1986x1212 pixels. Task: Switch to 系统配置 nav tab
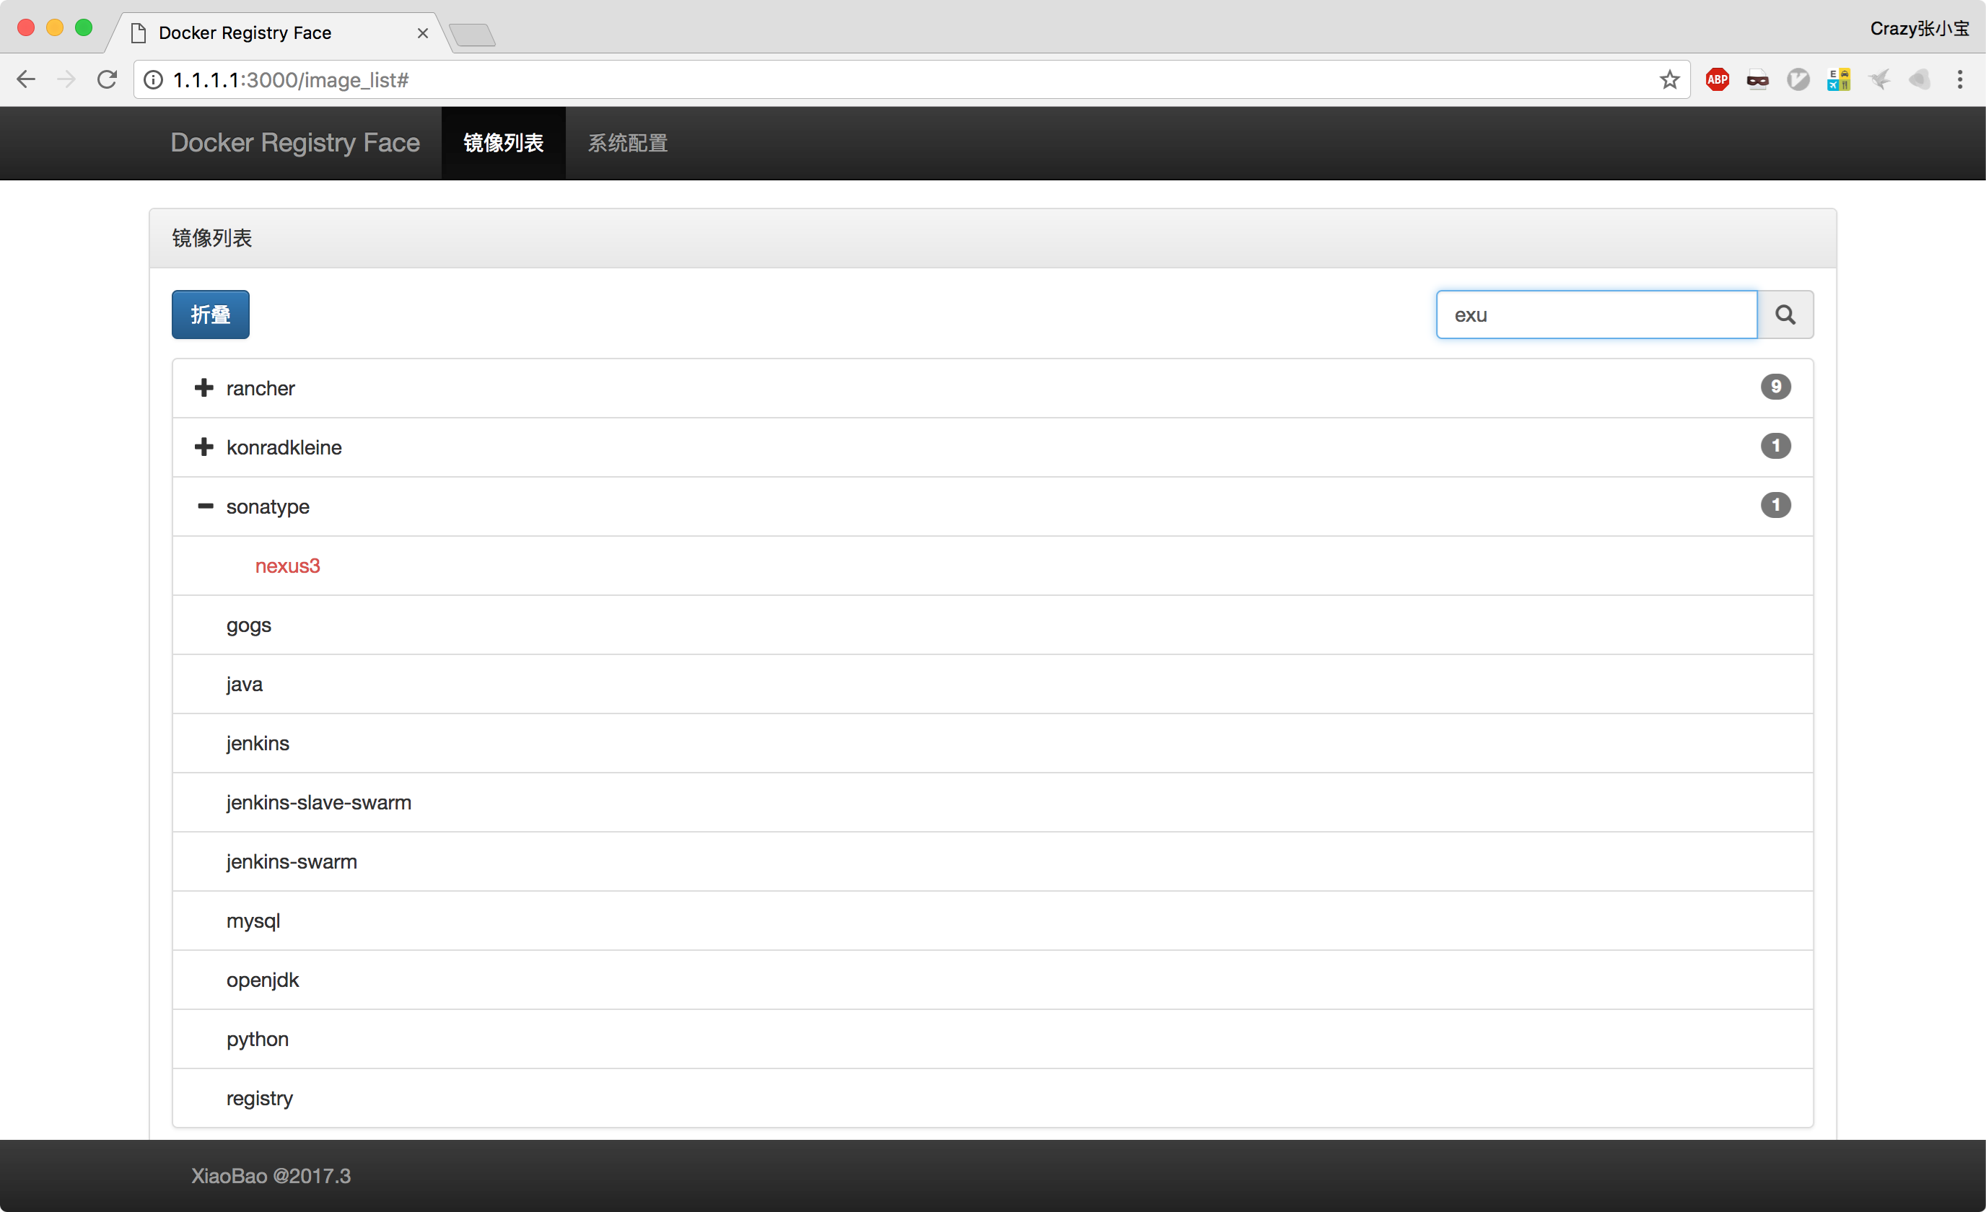click(627, 143)
